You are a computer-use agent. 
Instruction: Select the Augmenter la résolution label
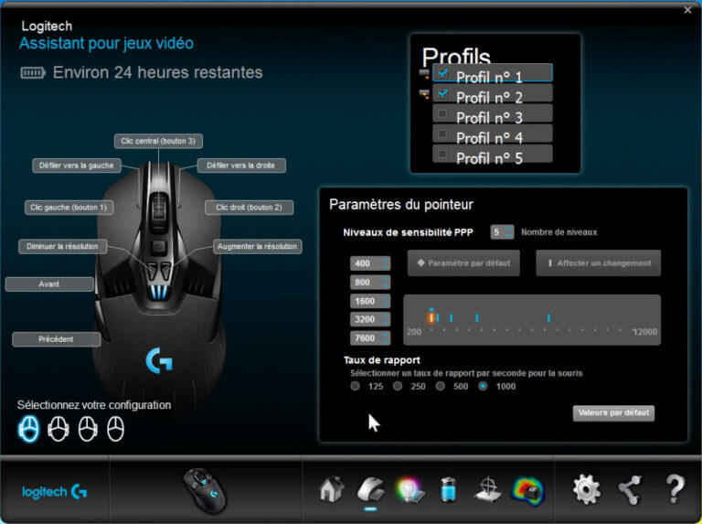click(x=258, y=246)
